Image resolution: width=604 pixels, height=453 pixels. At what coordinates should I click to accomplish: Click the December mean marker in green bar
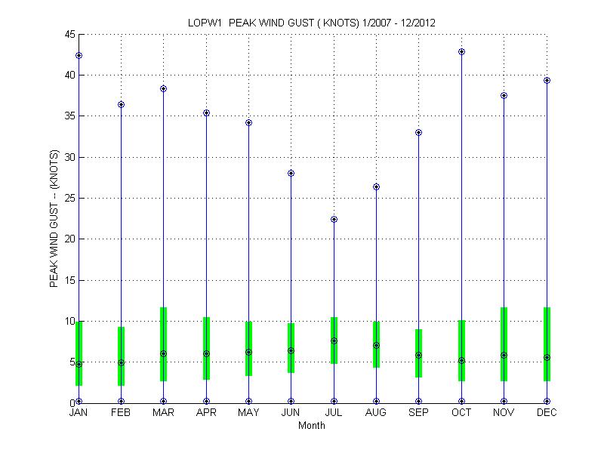click(x=547, y=357)
